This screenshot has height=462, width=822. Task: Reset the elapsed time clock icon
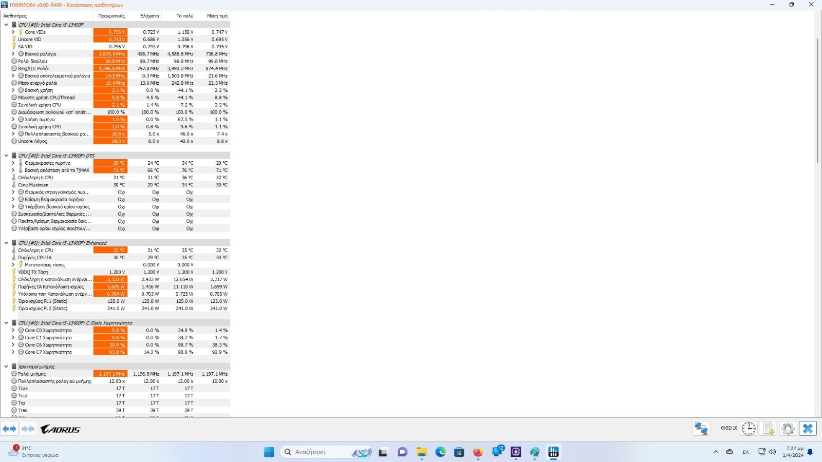[749, 428]
